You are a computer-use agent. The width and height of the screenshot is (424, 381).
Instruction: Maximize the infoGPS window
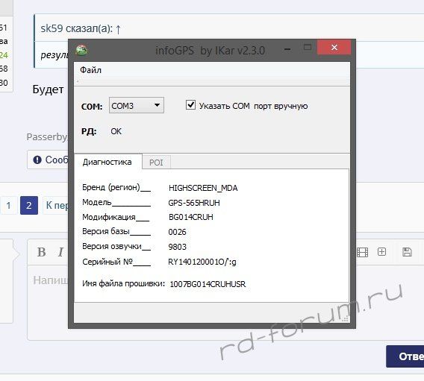(308, 48)
